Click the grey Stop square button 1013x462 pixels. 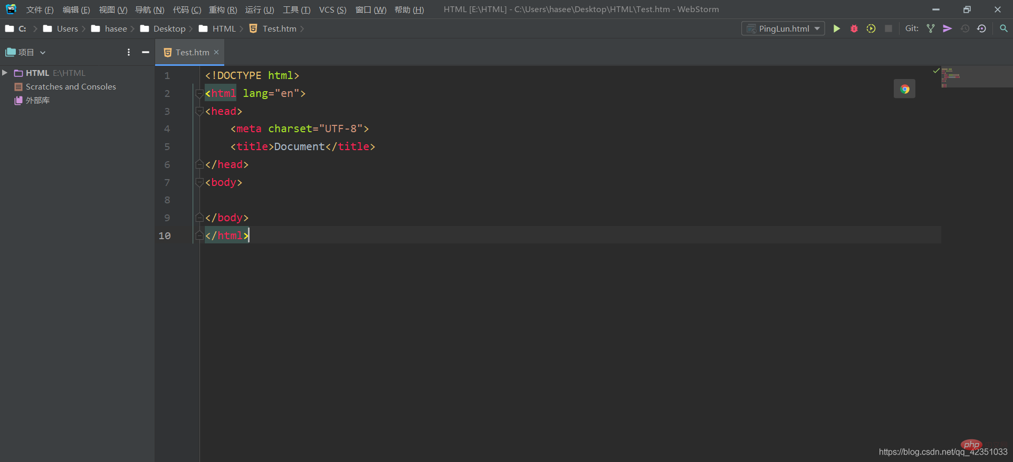click(888, 28)
